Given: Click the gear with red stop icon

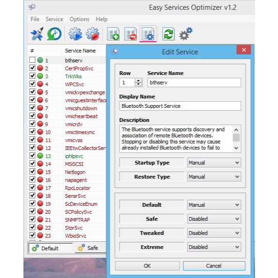Looking at the screenshot, I should (x=92, y=34).
